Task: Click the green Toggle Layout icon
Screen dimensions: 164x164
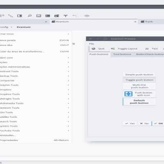Action: pos(113,49)
